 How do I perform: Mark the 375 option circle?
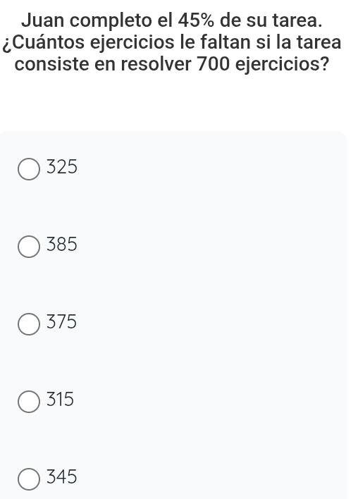click(29, 324)
